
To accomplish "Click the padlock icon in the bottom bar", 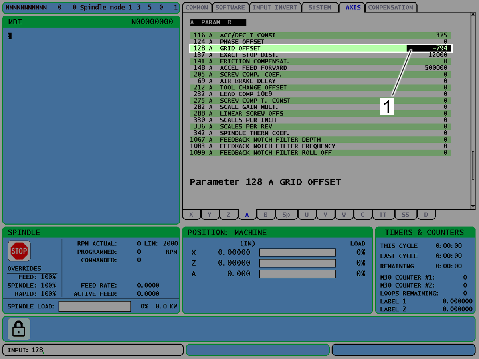I will pyautogui.click(x=19, y=329).
